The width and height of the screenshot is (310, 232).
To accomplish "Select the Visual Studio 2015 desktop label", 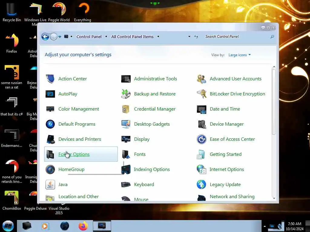I will point(59,211).
